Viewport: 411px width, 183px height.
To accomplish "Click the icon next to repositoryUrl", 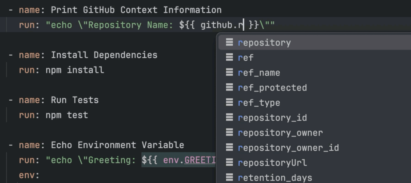I will pos(229,163).
